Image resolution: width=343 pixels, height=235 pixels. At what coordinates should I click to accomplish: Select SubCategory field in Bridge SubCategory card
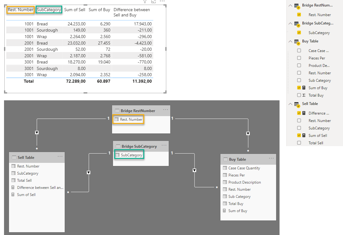pos(132,155)
